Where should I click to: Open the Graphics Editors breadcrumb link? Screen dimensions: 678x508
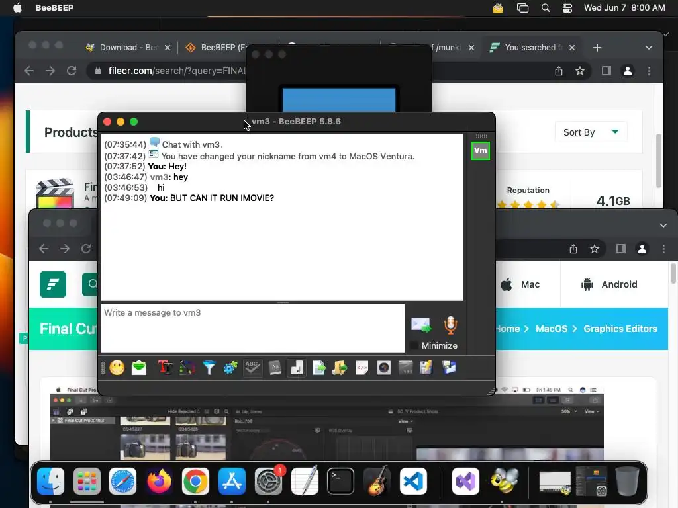click(620, 329)
